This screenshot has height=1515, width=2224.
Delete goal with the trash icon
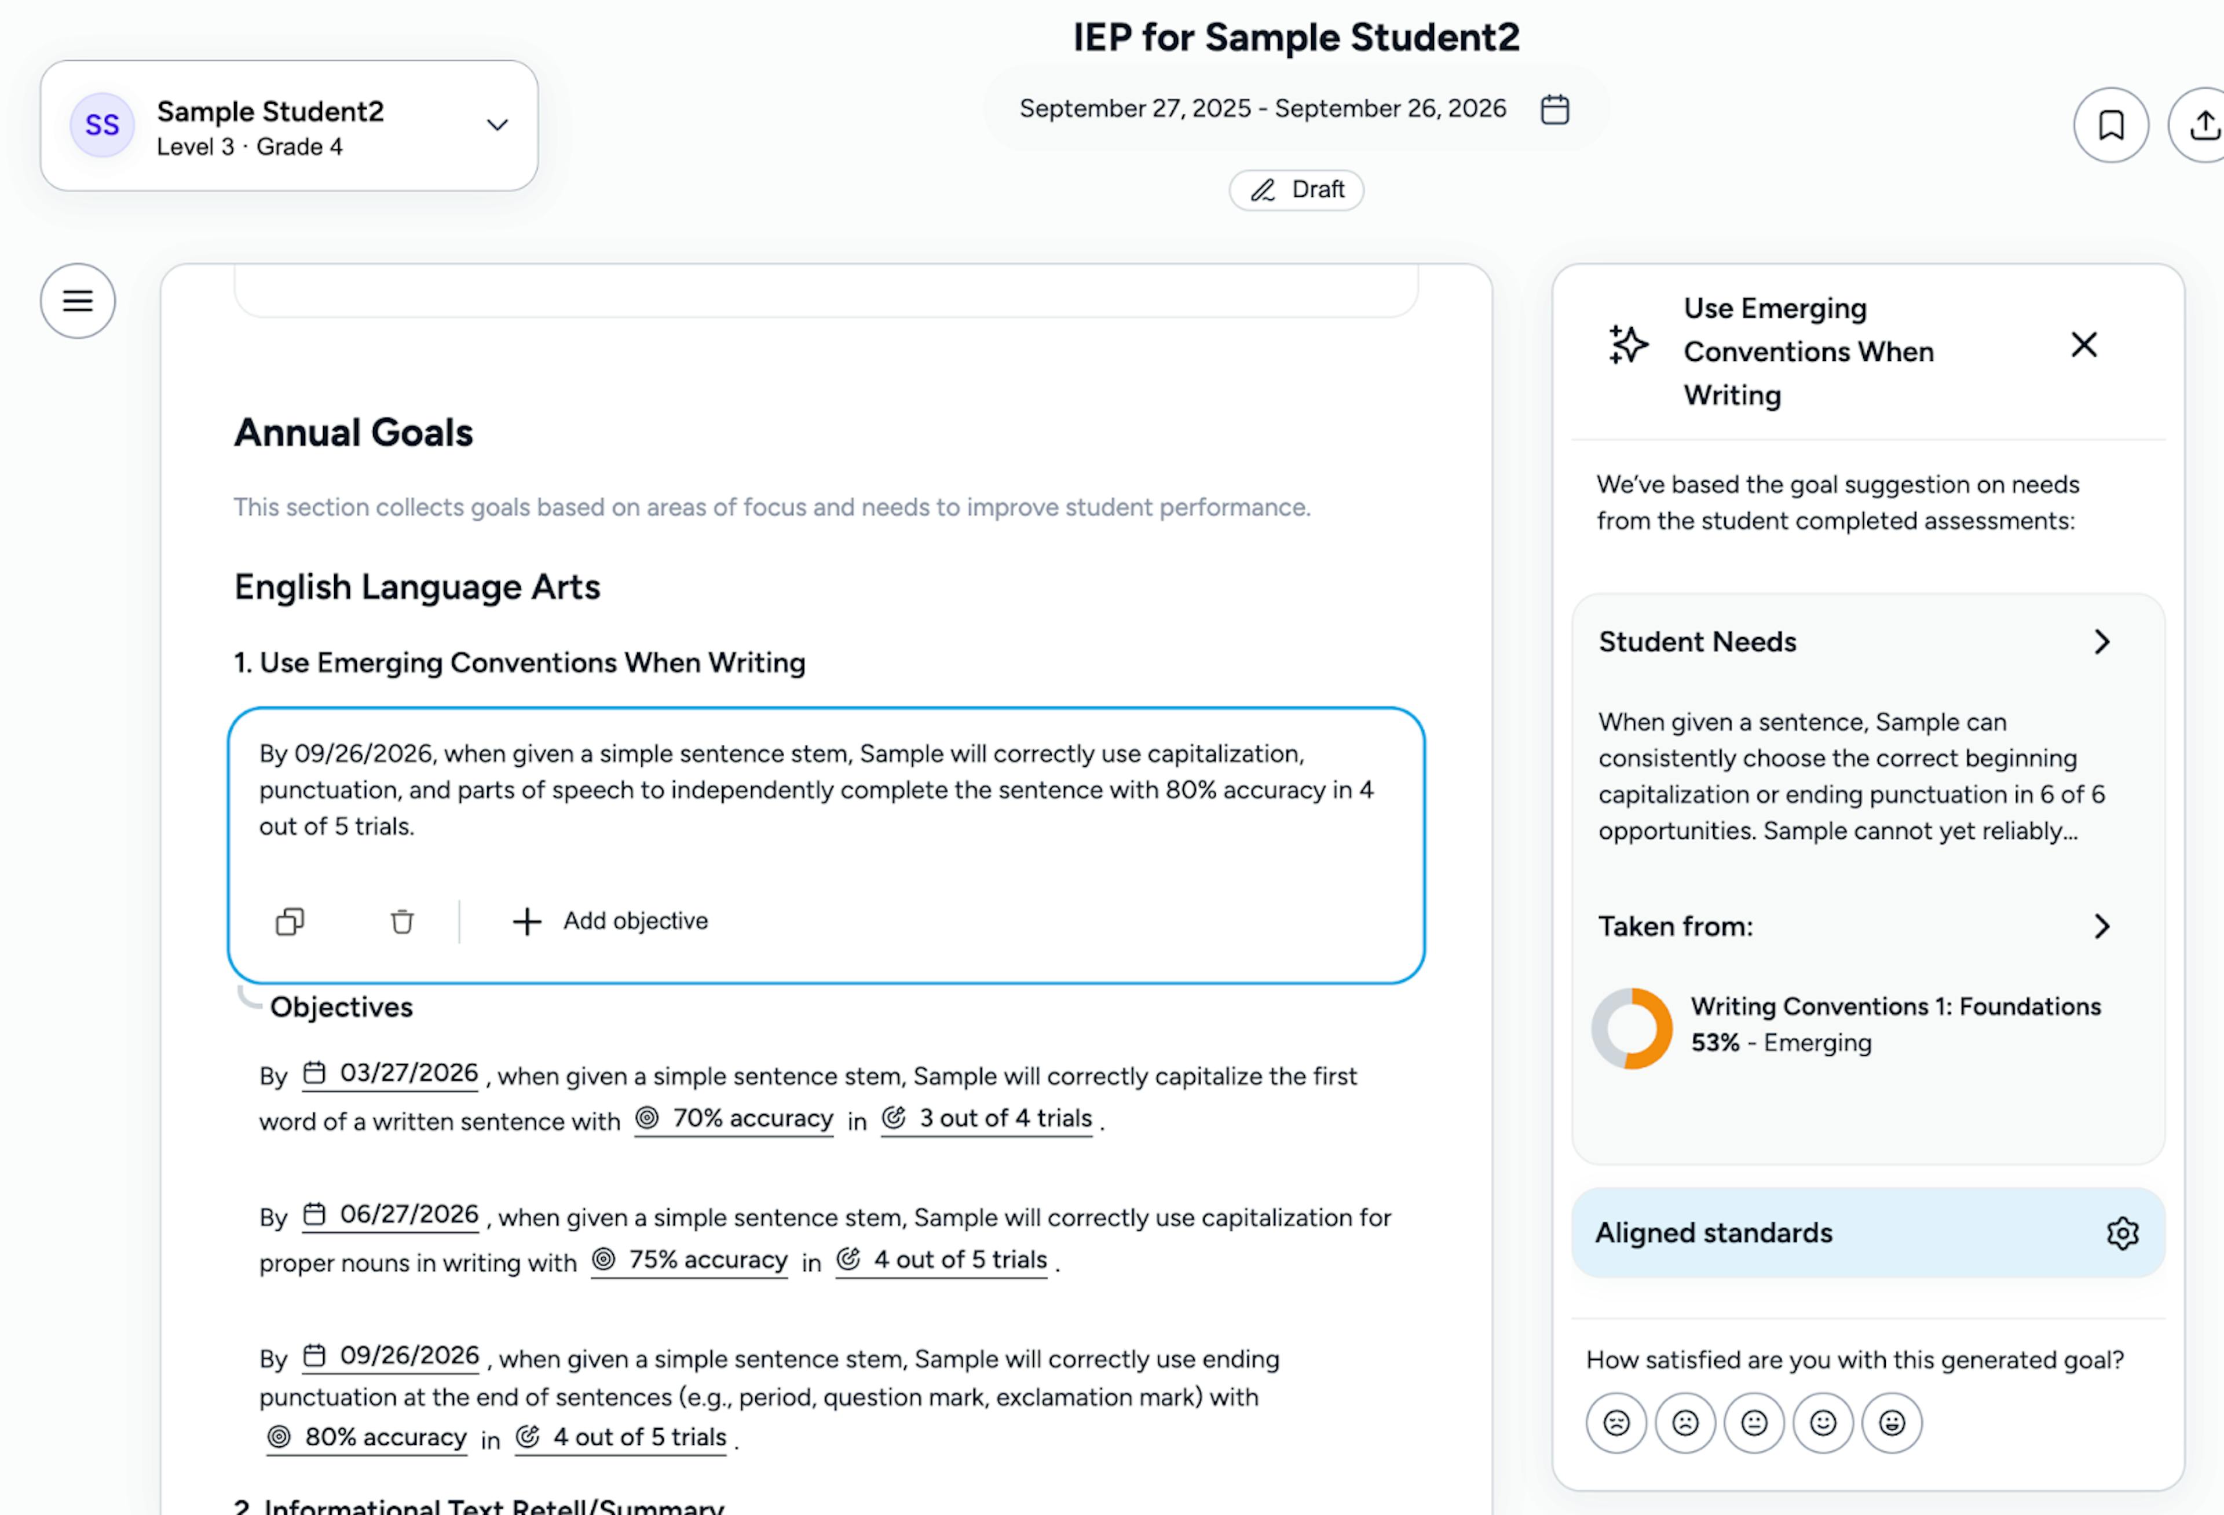pos(402,921)
